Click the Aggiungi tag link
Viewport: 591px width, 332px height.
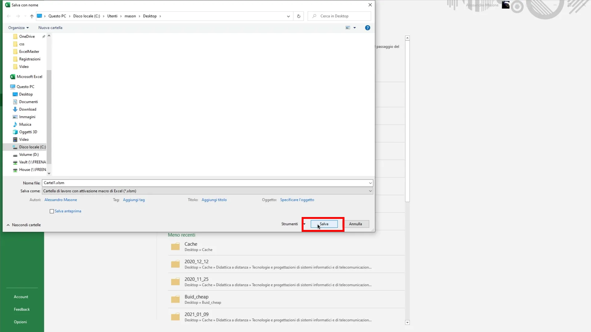click(x=134, y=200)
